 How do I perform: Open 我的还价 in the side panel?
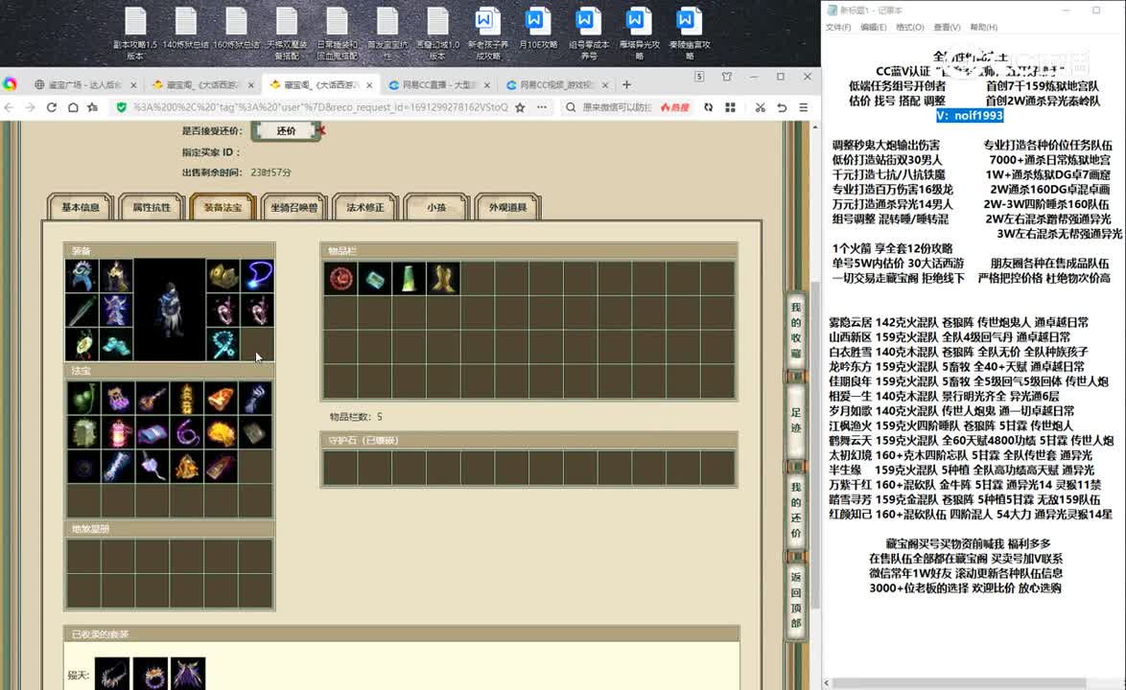click(x=796, y=510)
